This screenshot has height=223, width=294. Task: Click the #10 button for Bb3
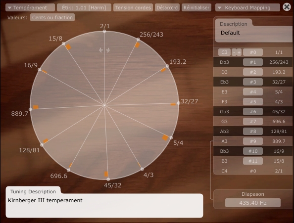coord(253,151)
